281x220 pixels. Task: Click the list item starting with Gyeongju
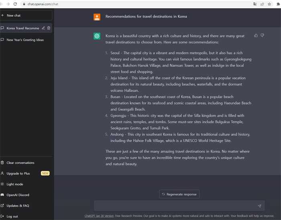click(177, 122)
